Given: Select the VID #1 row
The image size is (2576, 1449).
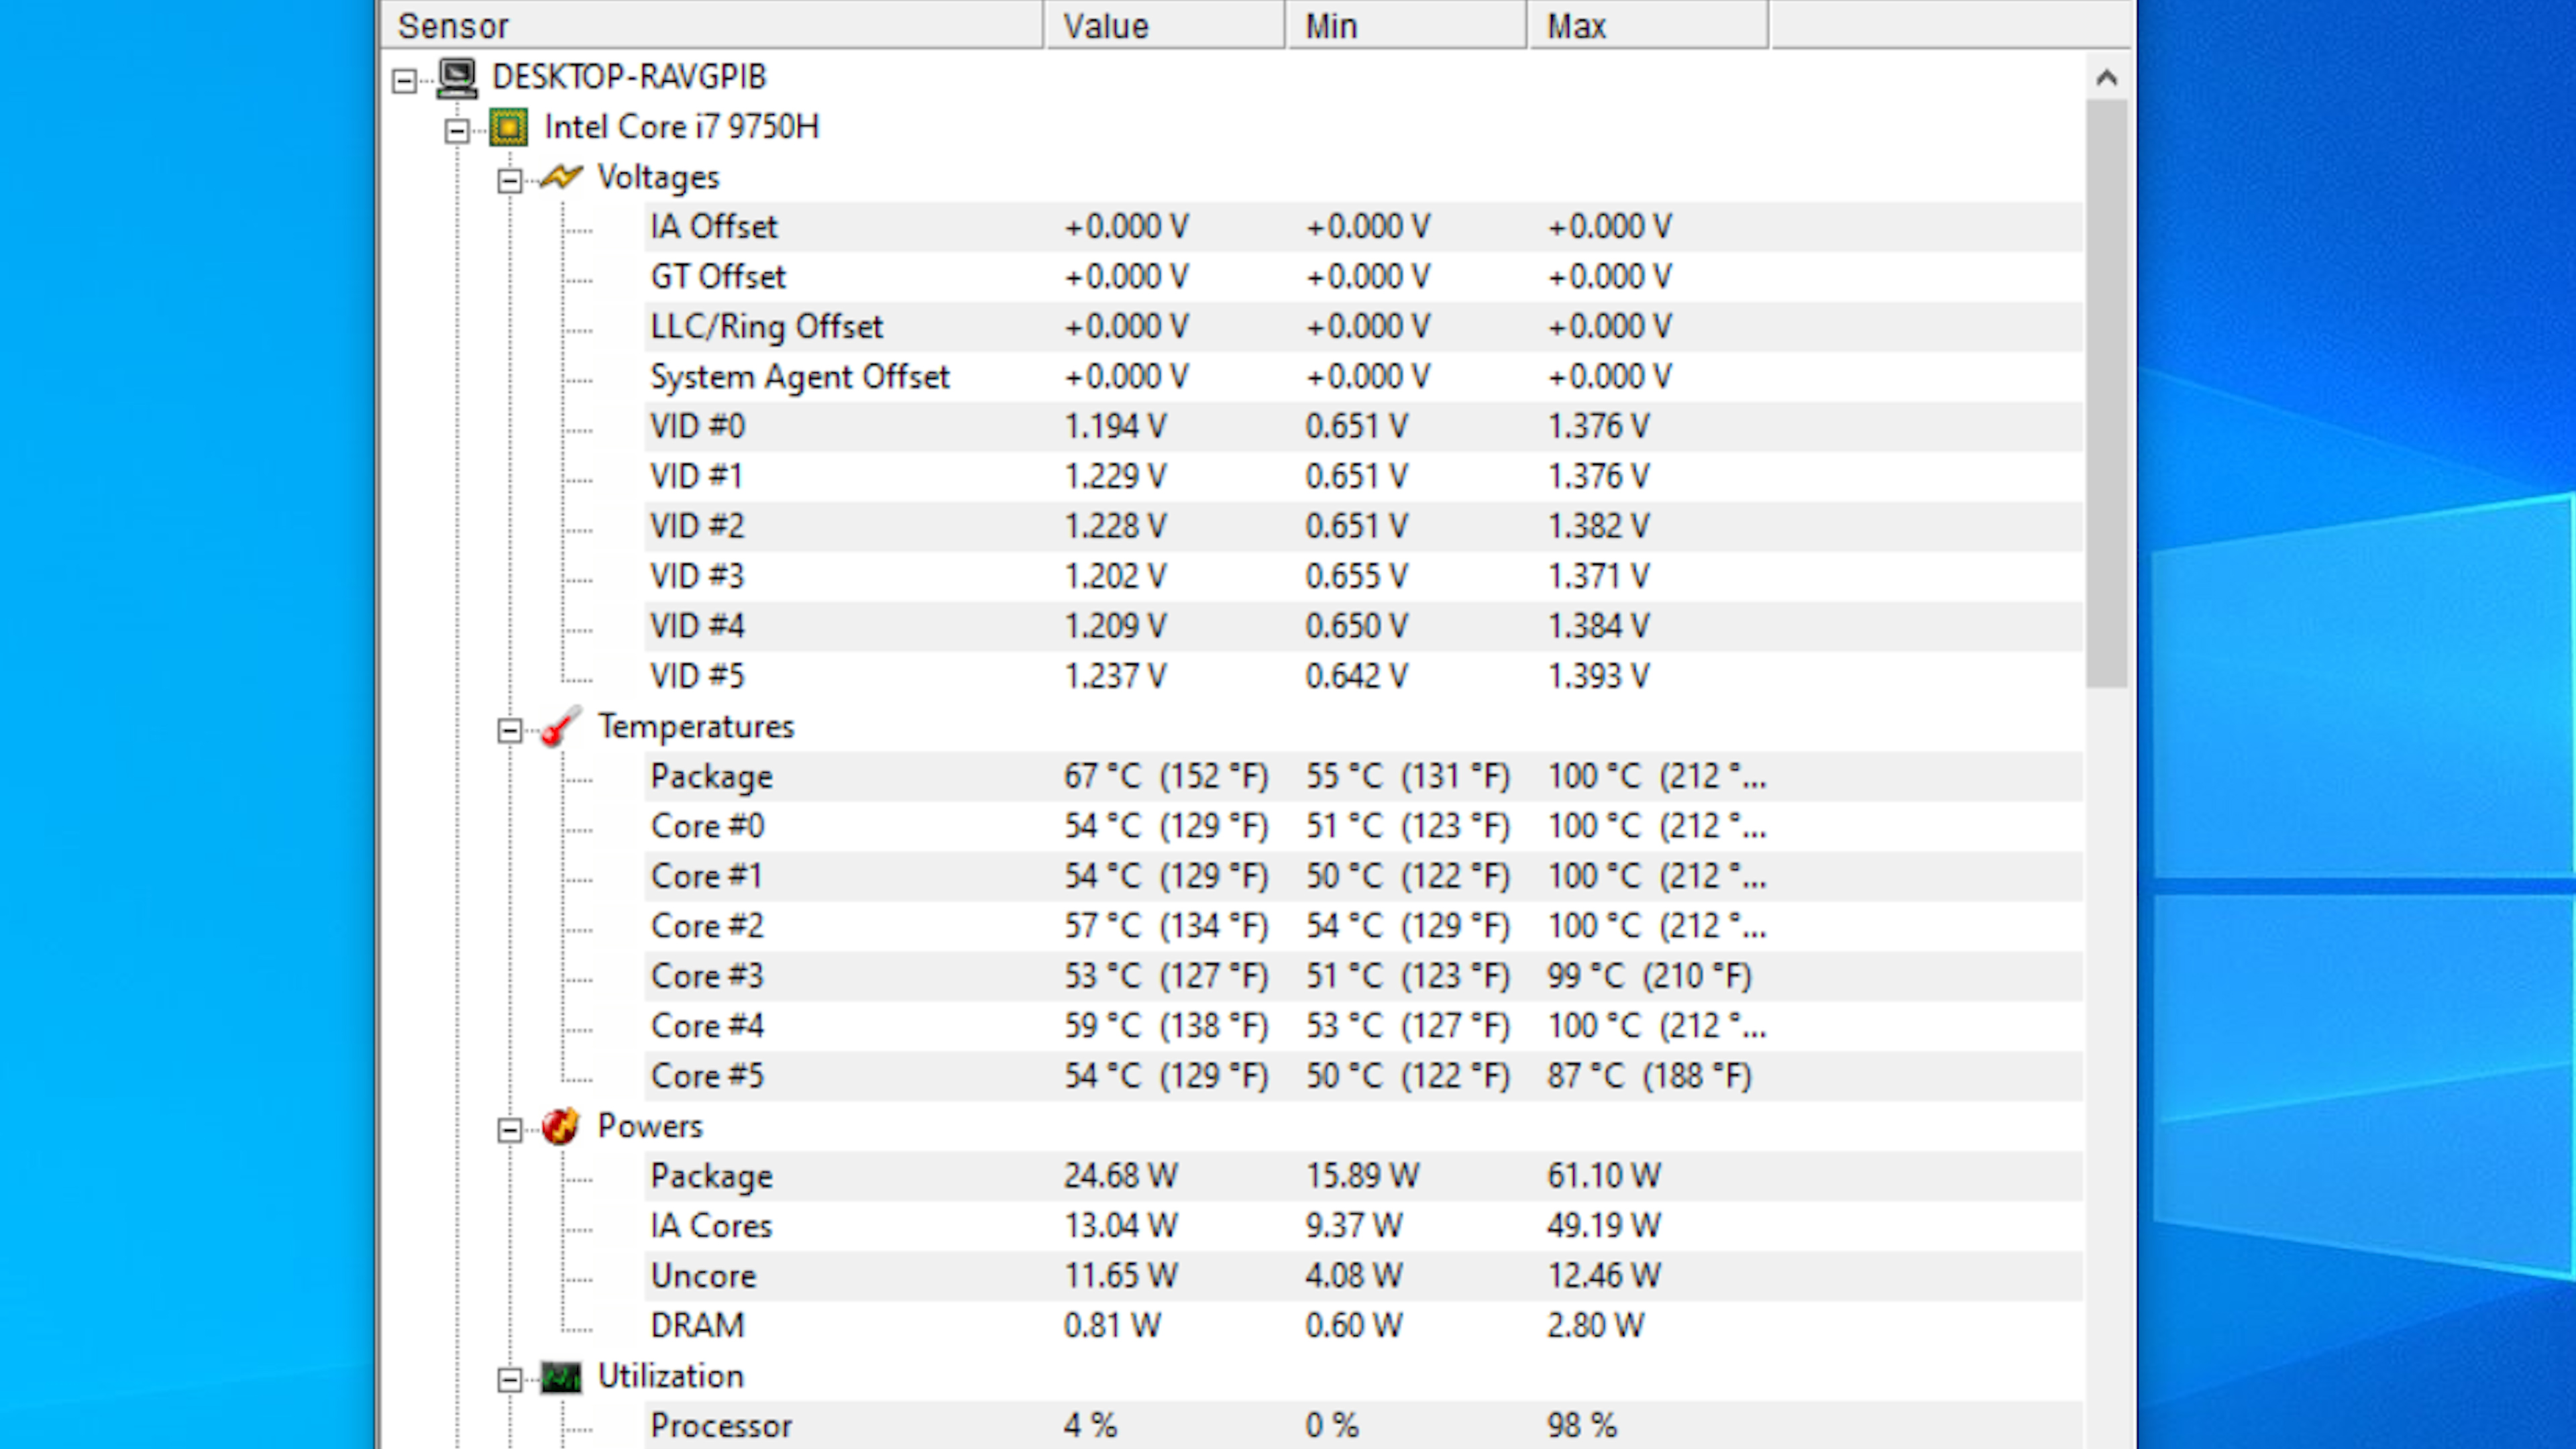Looking at the screenshot, I should point(1364,477).
